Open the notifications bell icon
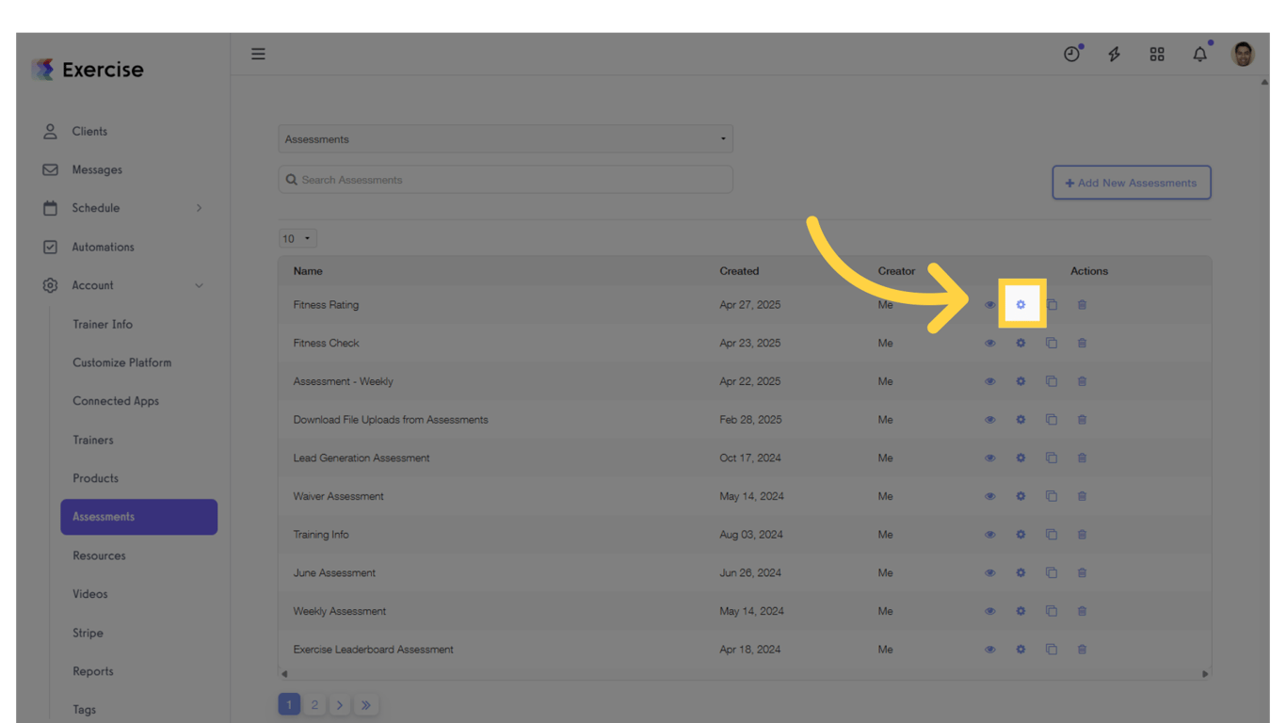The width and height of the screenshot is (1286, 723). (x=1199, y=54)
